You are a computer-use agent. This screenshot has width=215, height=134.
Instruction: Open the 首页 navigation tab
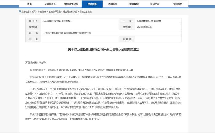click(x=29, y=4)
